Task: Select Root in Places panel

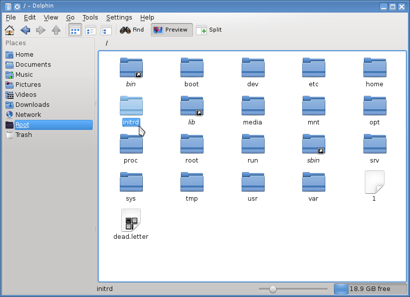Action: [49, 125]
